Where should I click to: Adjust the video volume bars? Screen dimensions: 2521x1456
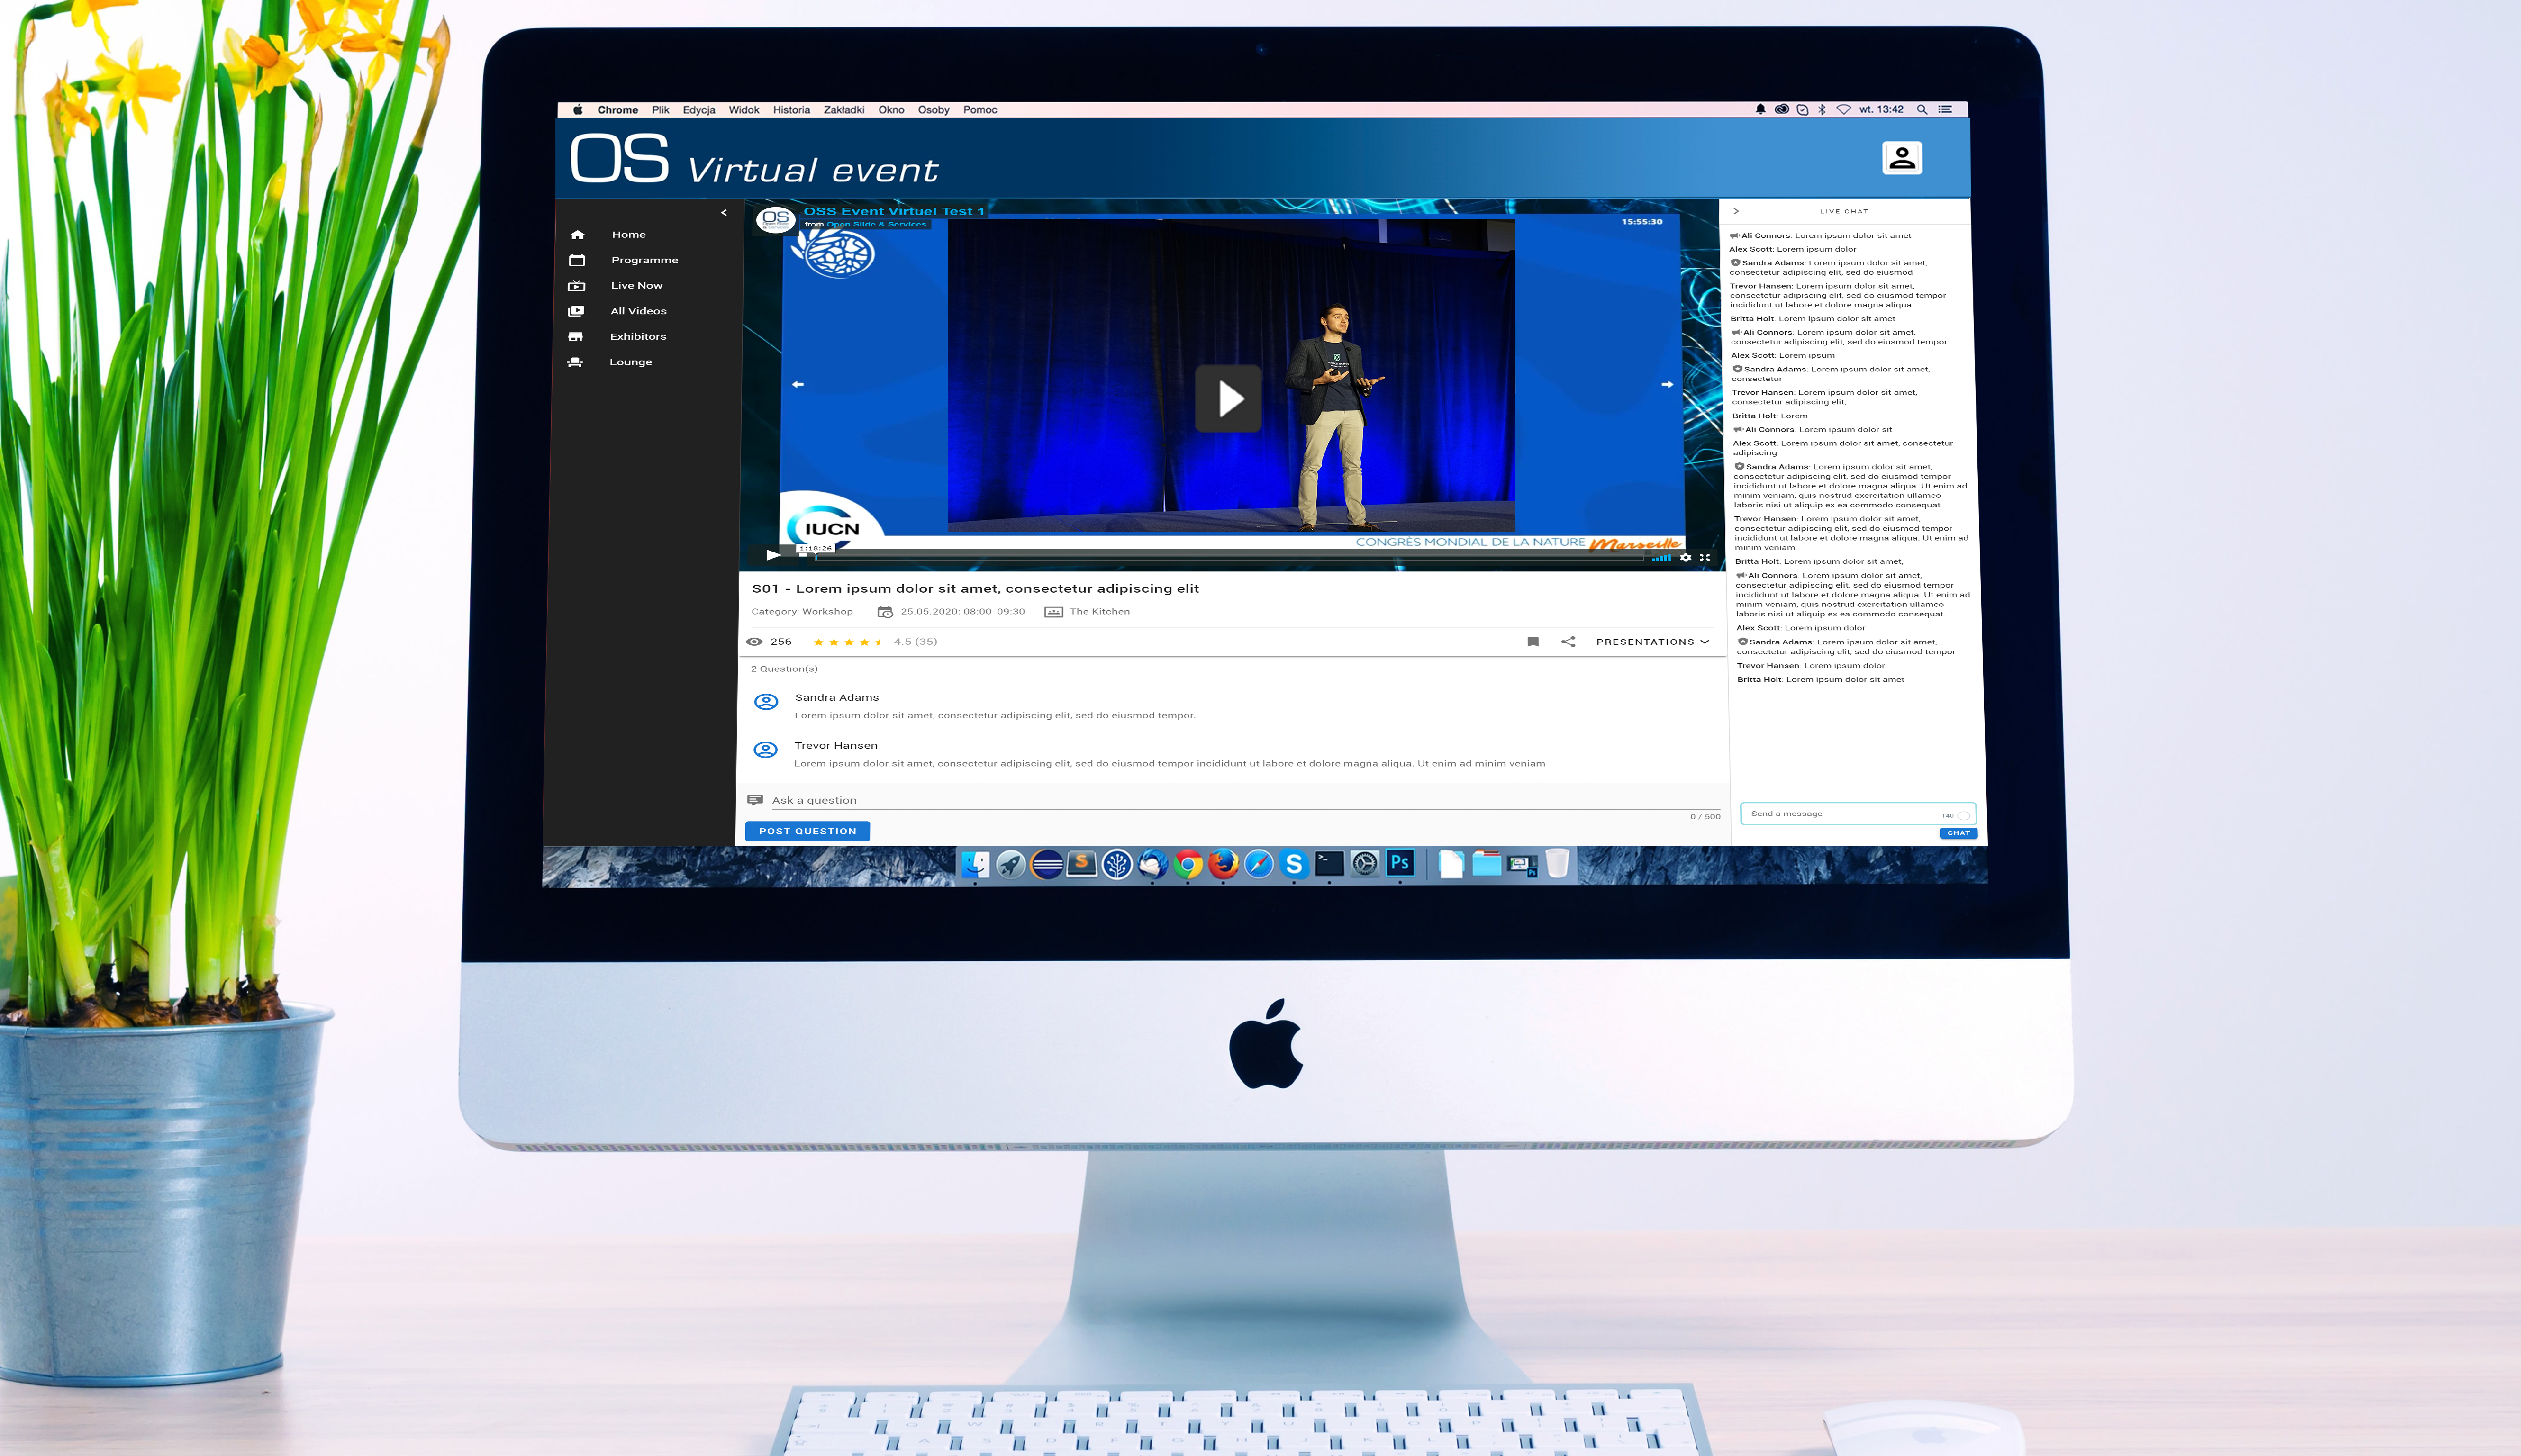pos(1662,558)
